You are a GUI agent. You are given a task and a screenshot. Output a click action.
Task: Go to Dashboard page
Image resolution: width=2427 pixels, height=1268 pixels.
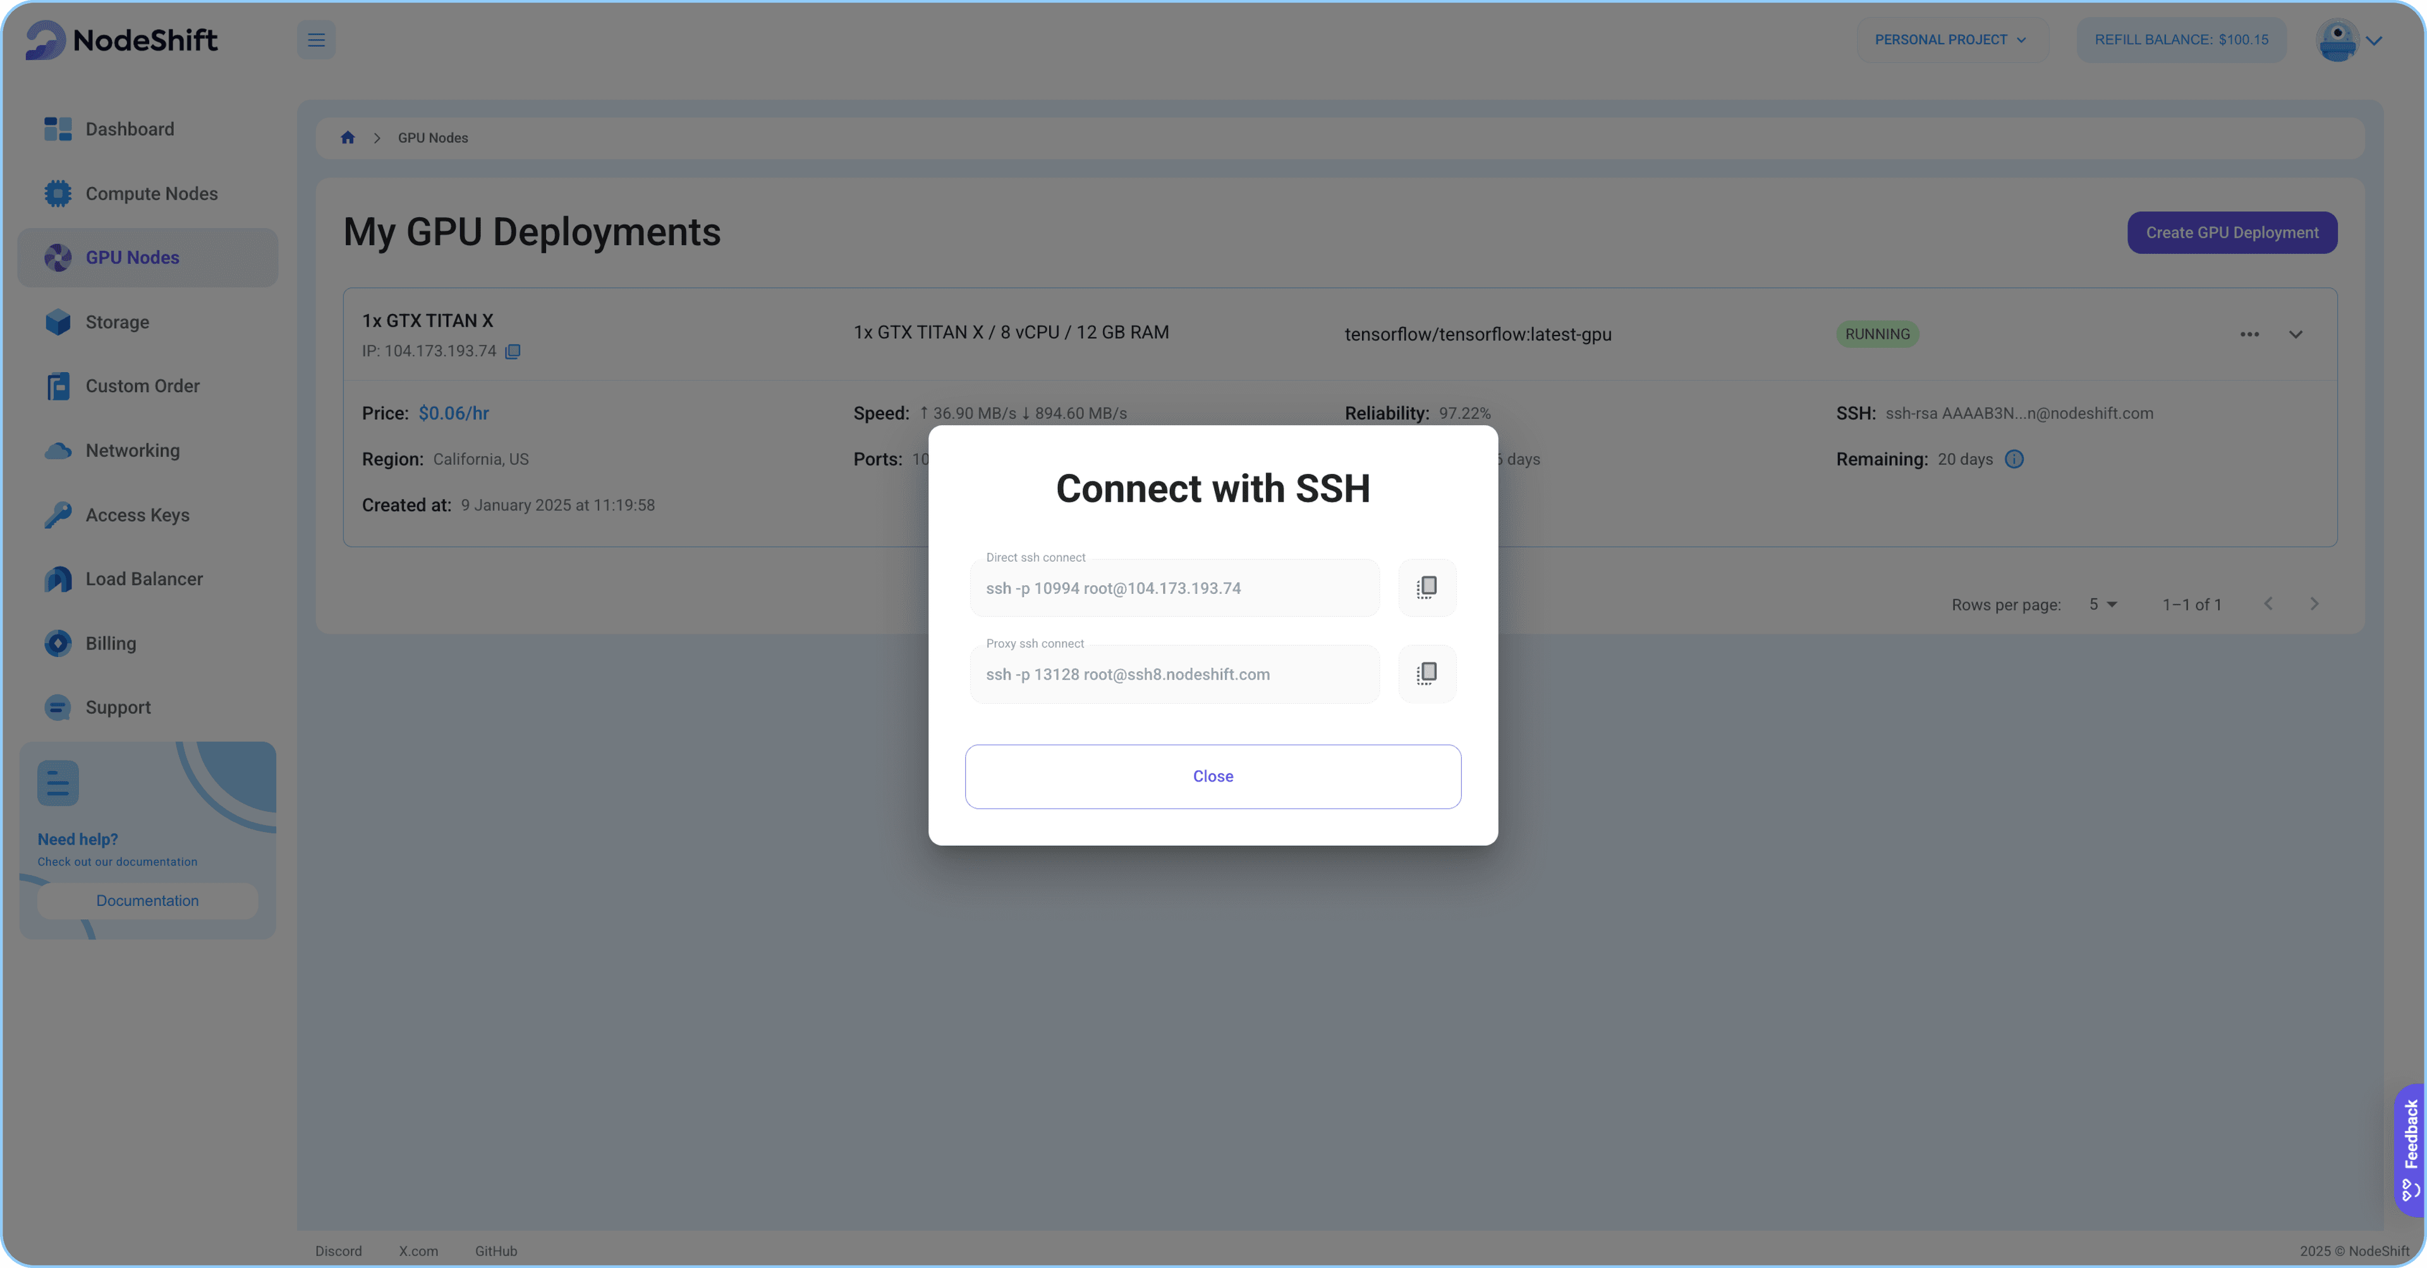[130, 129]
